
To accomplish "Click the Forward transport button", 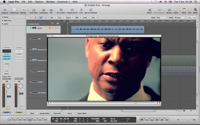I will click(25, 120).
